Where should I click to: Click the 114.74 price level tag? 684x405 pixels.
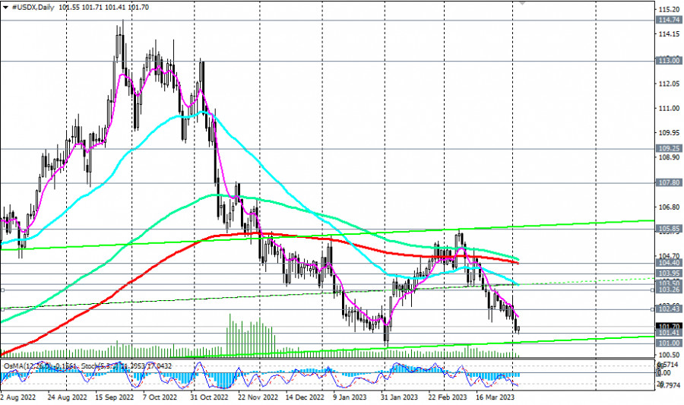click(668, 21)
